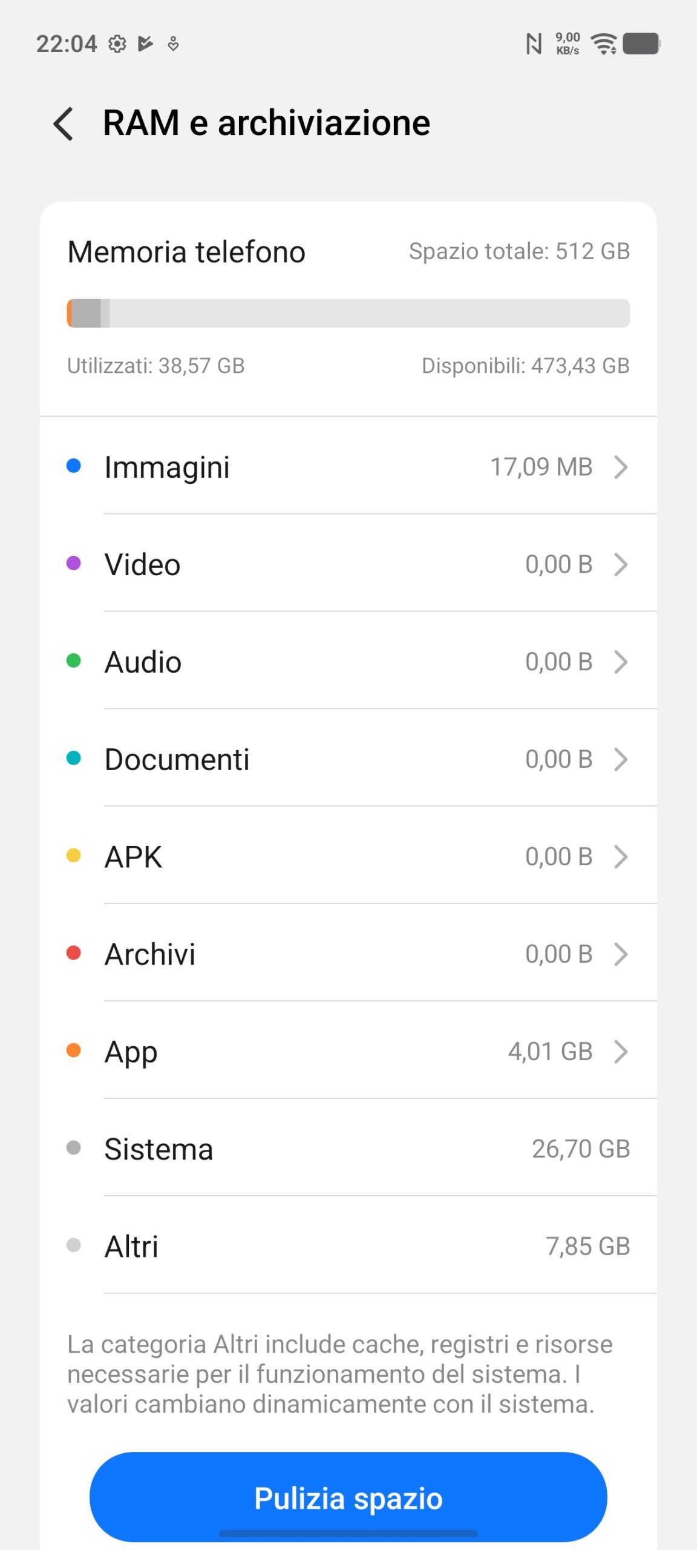Tap the Memoria telefono usage bar
Screen dimensions: 697x1550
348,313
